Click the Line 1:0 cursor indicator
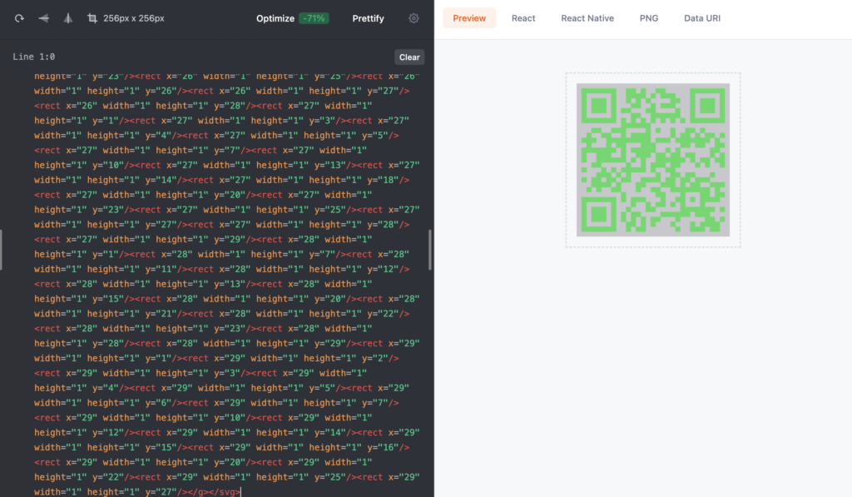Viewport: 852px width, 497px height. [34, 57]
